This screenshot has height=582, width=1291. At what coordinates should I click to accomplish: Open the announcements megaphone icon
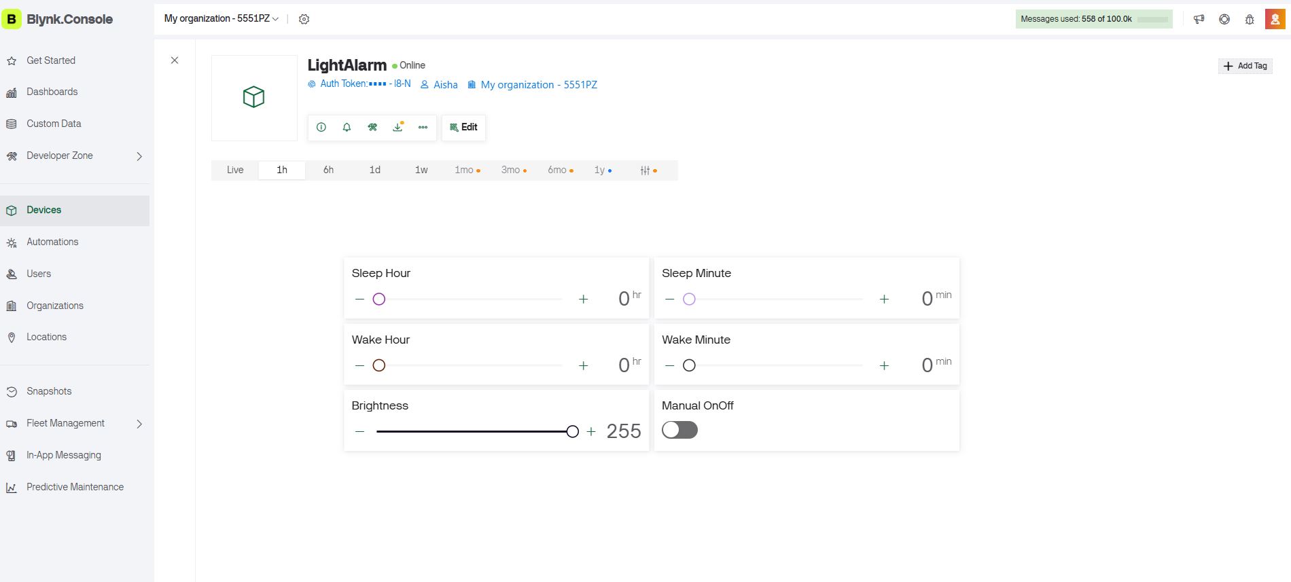click(x=1199, y=19)
